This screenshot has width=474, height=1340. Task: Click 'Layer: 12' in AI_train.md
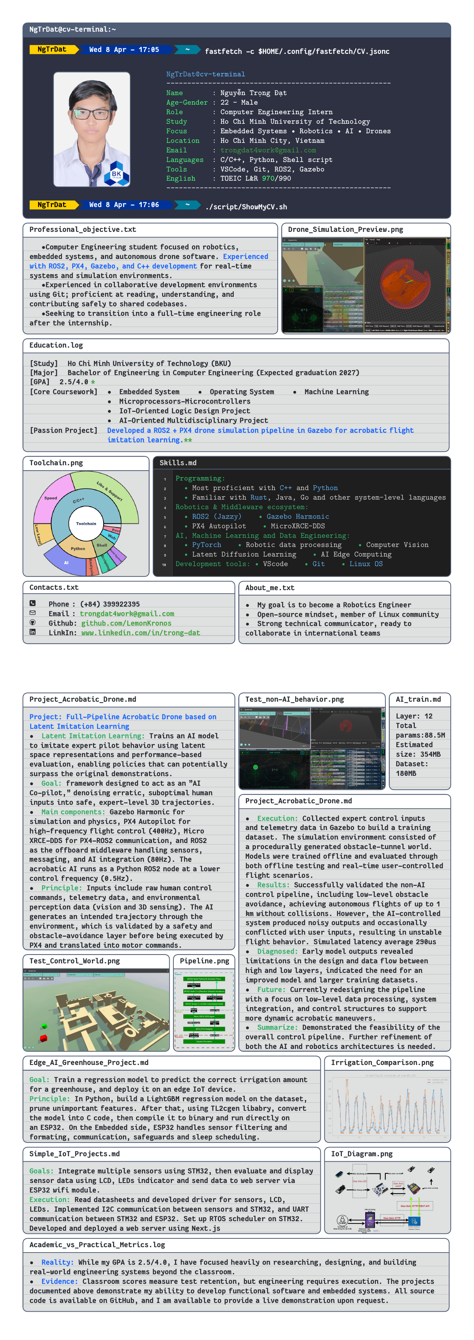414,716
